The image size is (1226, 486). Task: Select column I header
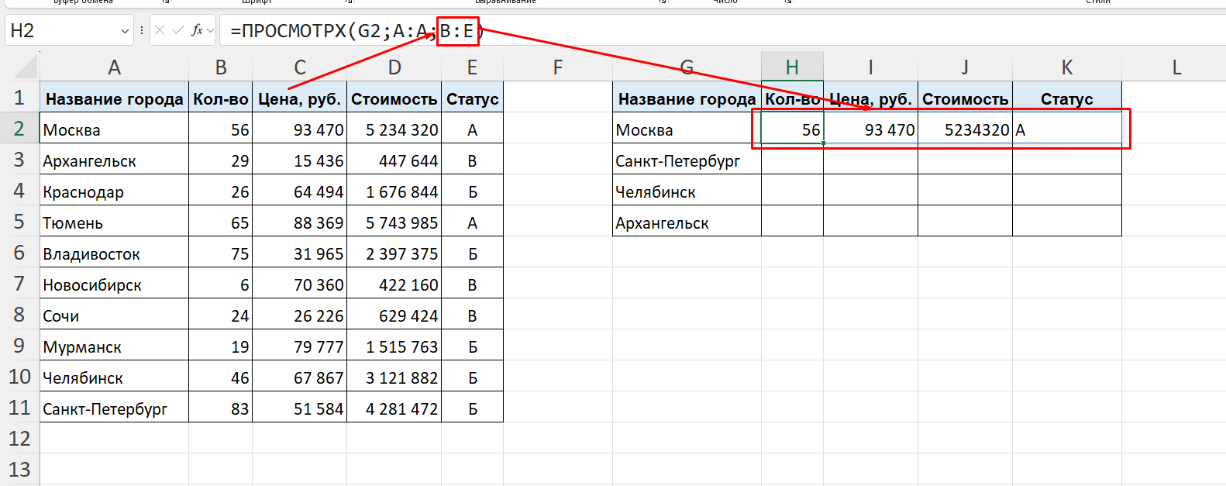(870, 67)
